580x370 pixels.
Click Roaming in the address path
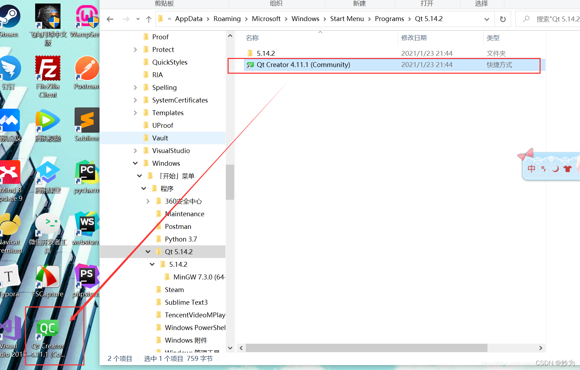[227, 19]
